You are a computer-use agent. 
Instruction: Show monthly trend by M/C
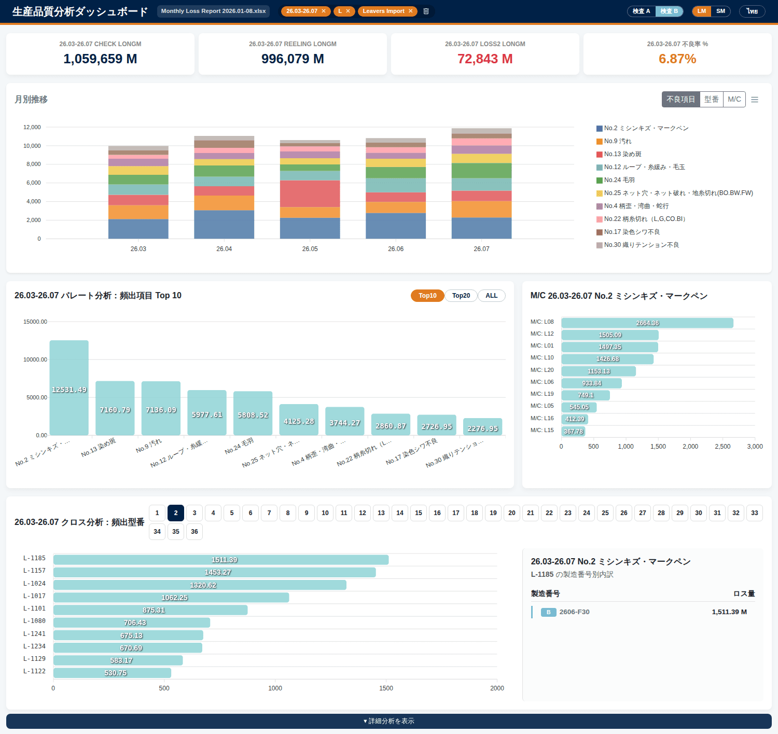click(x=734, y=99)
